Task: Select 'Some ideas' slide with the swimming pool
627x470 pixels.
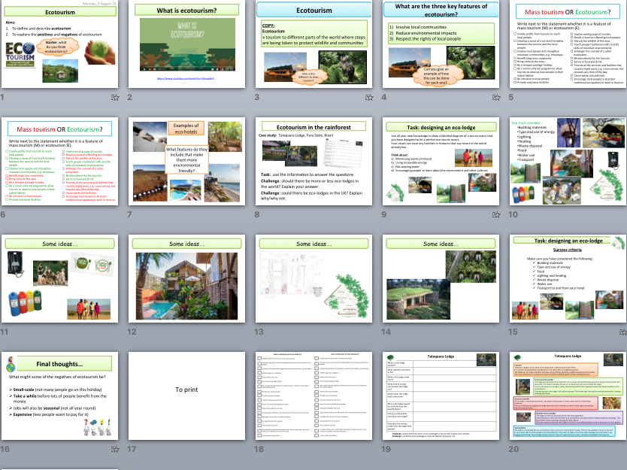Action: [185, 280]
